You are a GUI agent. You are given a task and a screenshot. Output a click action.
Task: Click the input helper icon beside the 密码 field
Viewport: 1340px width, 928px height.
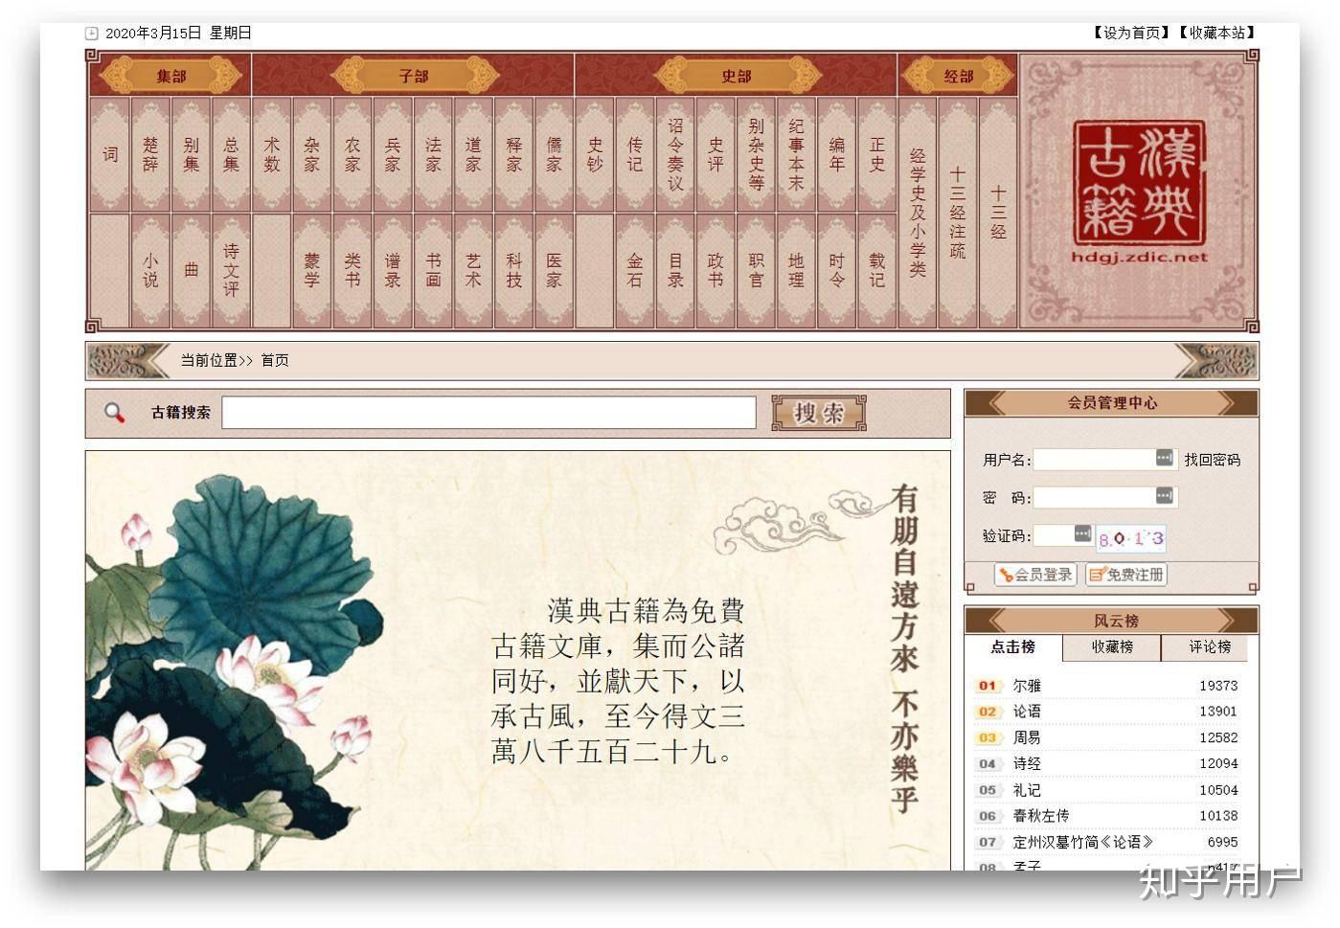click(1165, 496)
